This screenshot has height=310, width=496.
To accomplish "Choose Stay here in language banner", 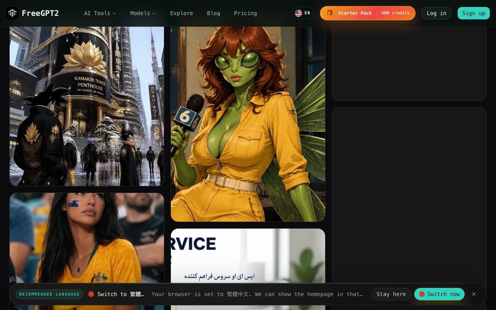I will tap(391, 294).
